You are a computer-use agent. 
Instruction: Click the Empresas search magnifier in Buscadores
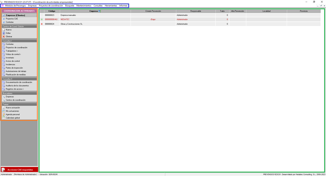(x=4, y=97)
